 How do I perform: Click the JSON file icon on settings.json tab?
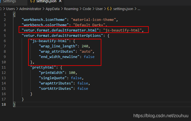coord(33,1)
